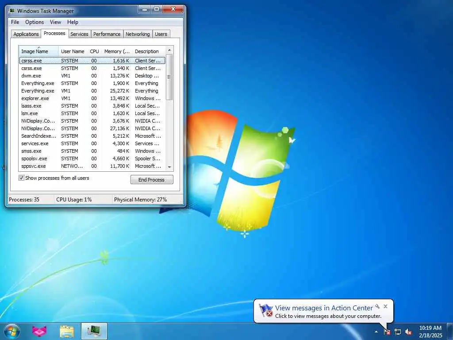Select the dwm.exe process
This screenshot has width=453, height=340.
[x=92, y=76]
